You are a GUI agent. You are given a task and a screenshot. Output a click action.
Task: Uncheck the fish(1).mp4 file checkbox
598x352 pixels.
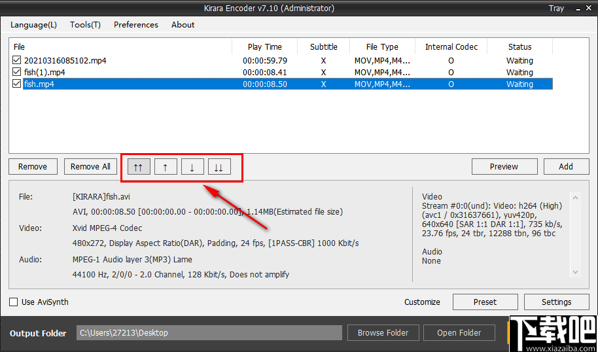pyautogui.click(x=16, y=72)
